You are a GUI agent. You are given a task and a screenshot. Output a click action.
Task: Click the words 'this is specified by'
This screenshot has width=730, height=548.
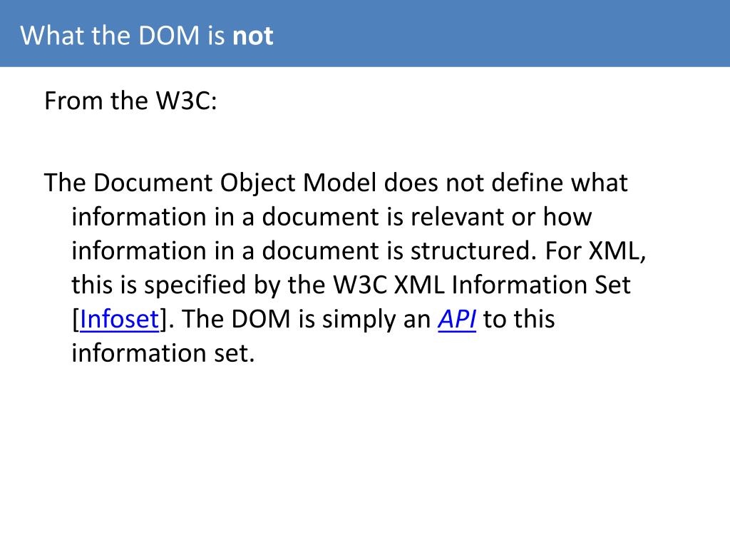pos(176,285)
